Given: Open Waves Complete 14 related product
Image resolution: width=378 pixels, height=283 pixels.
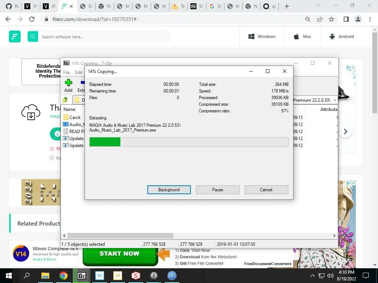Looking at the screenshot, I should click(55, 249).
